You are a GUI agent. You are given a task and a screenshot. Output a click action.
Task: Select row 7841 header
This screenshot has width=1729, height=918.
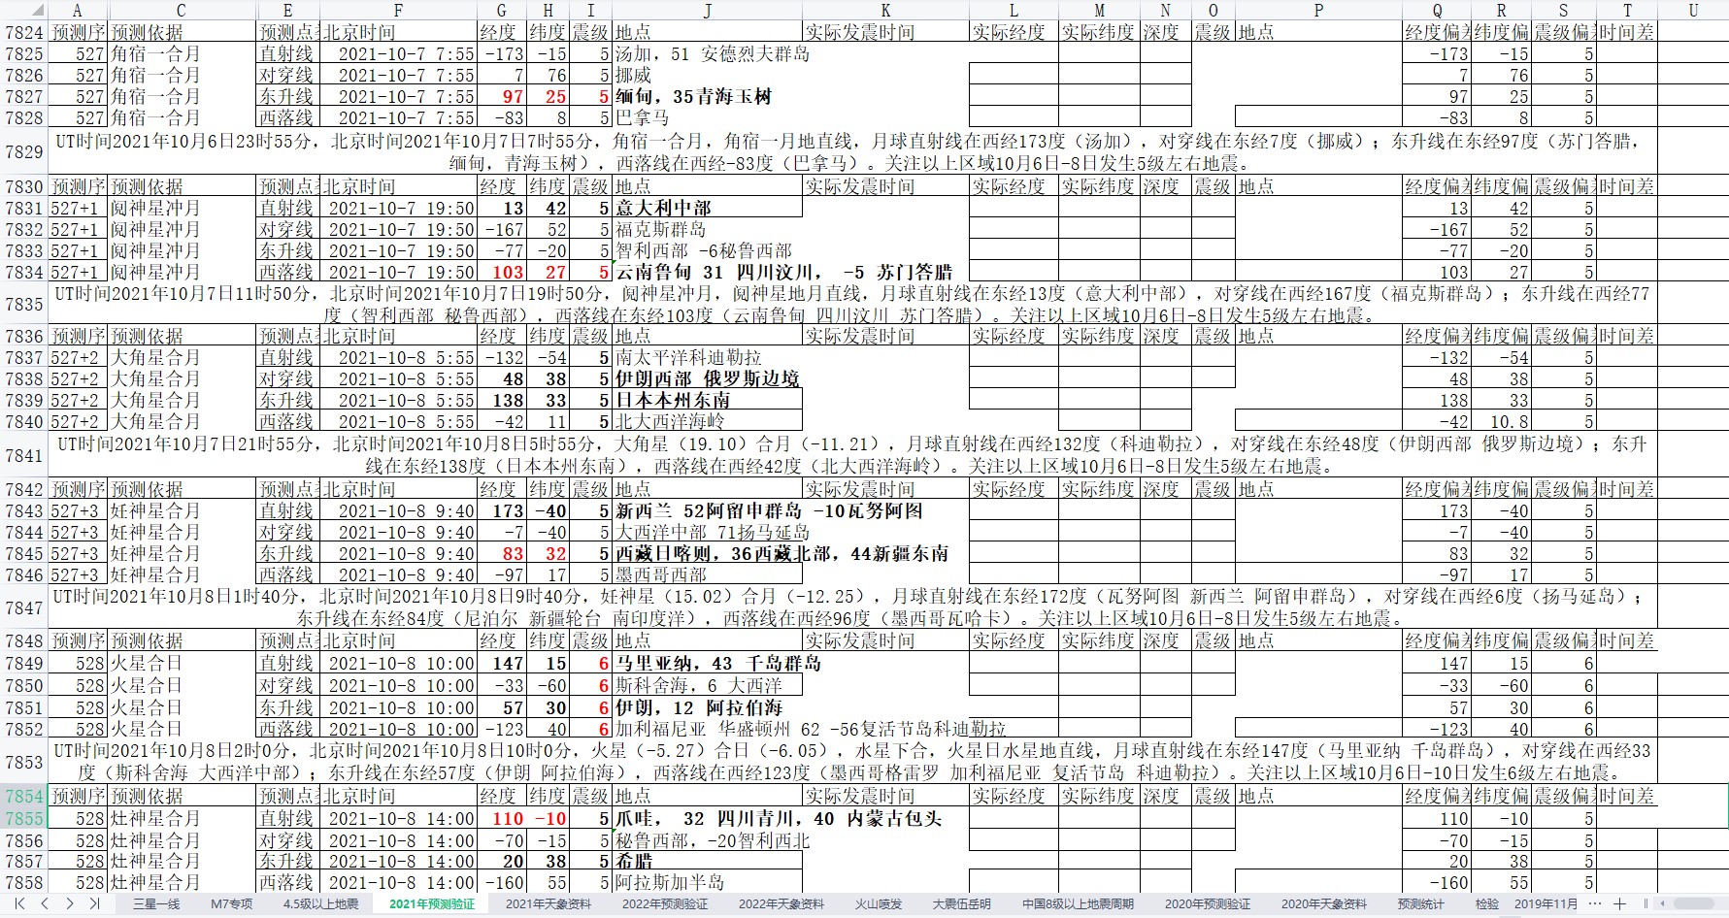pyautogui.click(x=24, y=455)
